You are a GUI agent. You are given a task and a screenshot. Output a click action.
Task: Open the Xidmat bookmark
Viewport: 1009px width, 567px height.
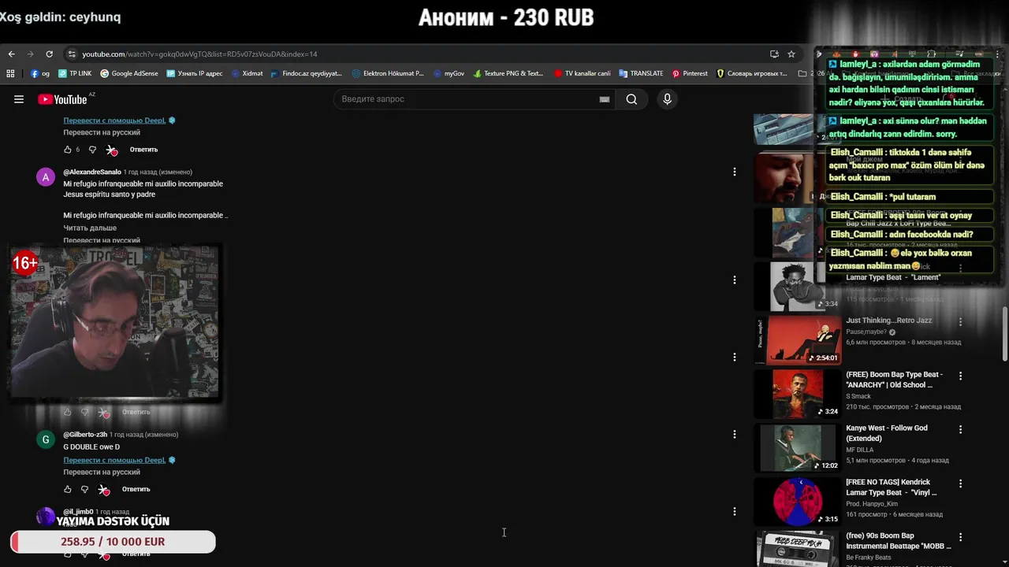click(248, 73)
